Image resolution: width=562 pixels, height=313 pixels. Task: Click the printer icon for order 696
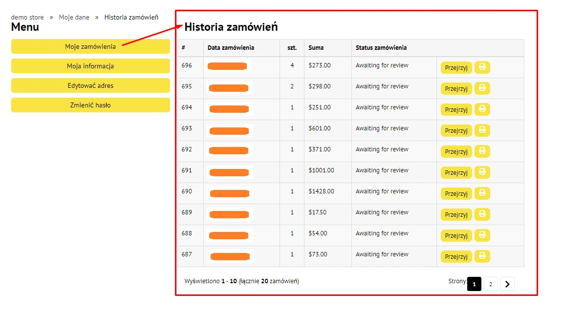pyautogui.click(x=482, y=67)
